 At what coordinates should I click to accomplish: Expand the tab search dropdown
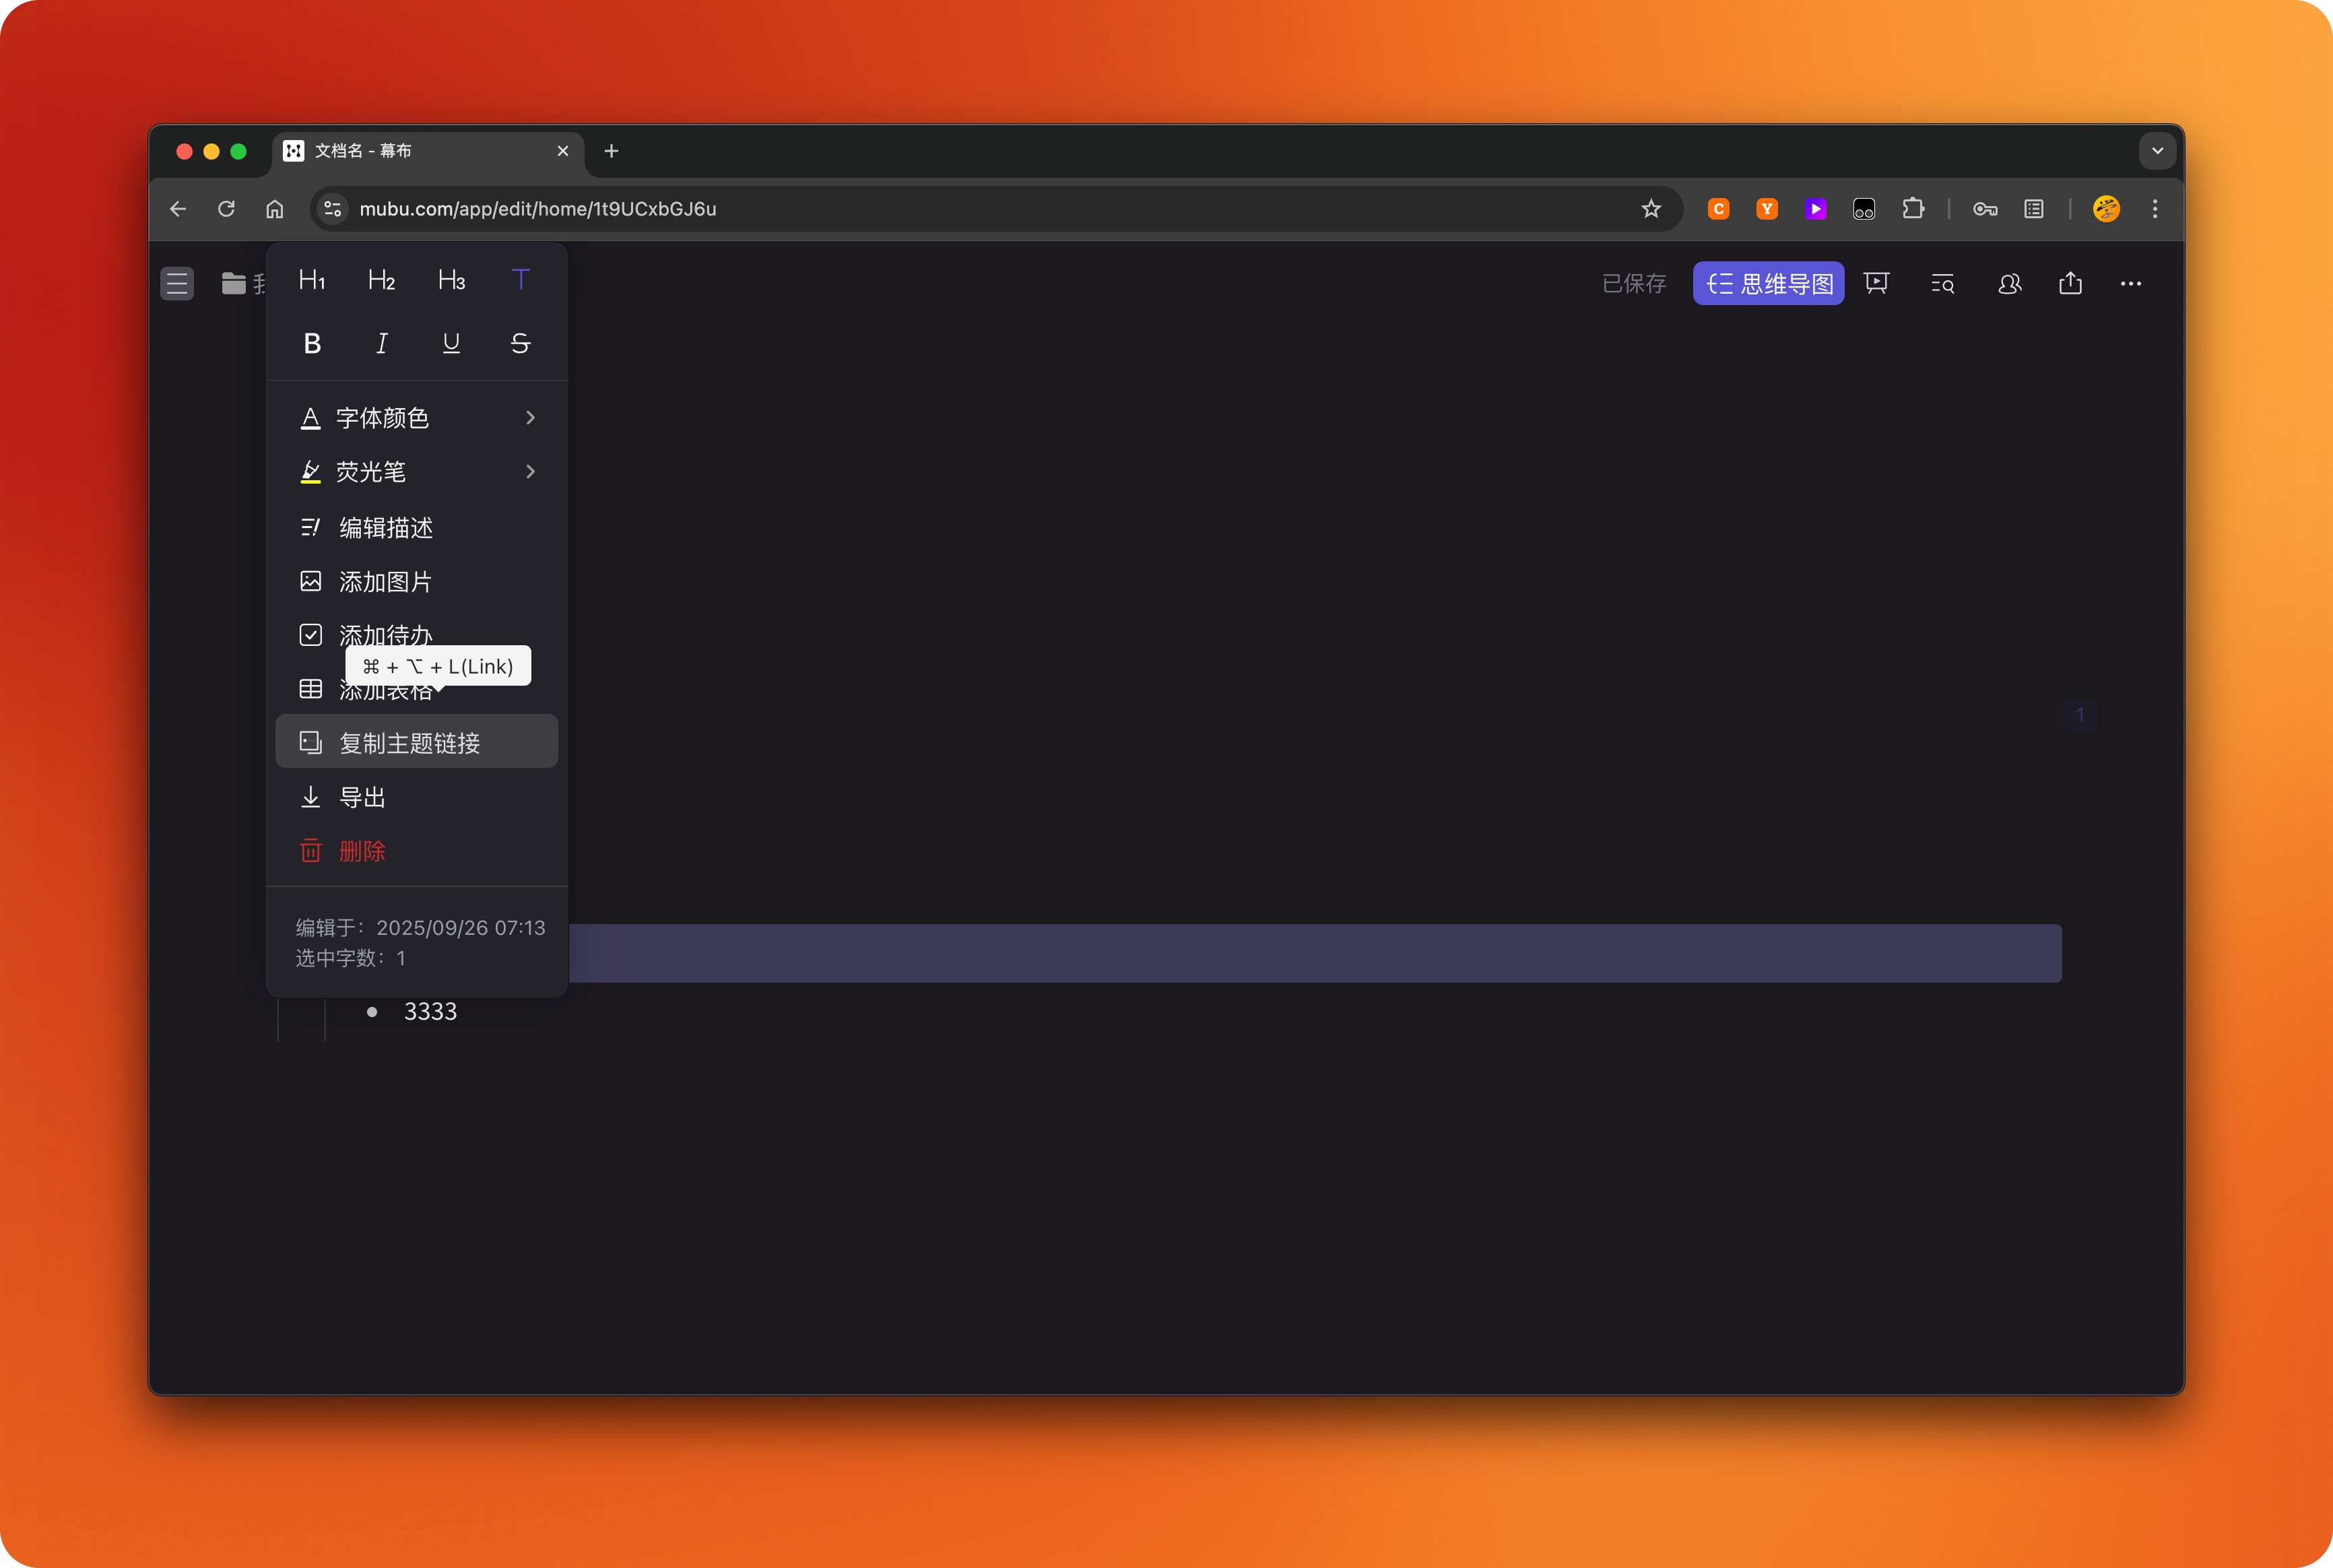pyautogui.click(x=2157, y=151)
